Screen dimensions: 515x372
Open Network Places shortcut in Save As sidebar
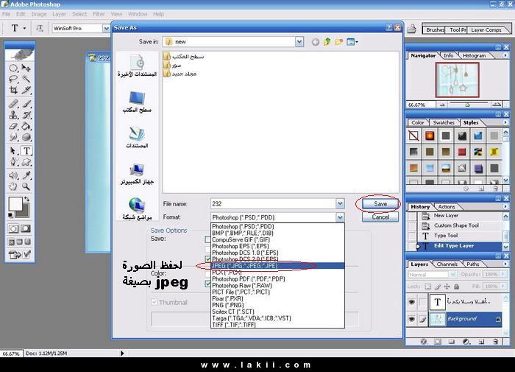137,209
